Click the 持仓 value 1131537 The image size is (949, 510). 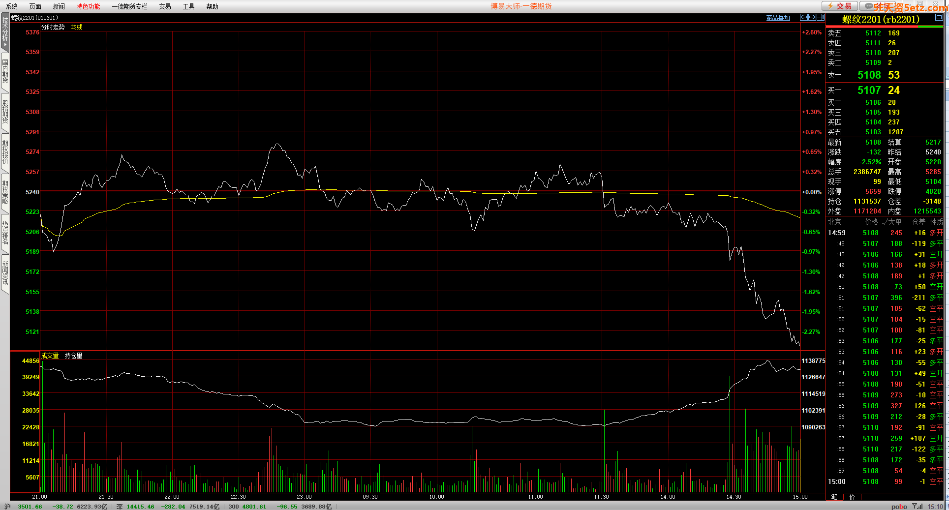pyautogui.click(x=867, y=201)
